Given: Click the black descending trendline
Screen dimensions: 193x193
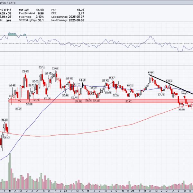Looking at the screenshot, I should click(x=170, y=84).
